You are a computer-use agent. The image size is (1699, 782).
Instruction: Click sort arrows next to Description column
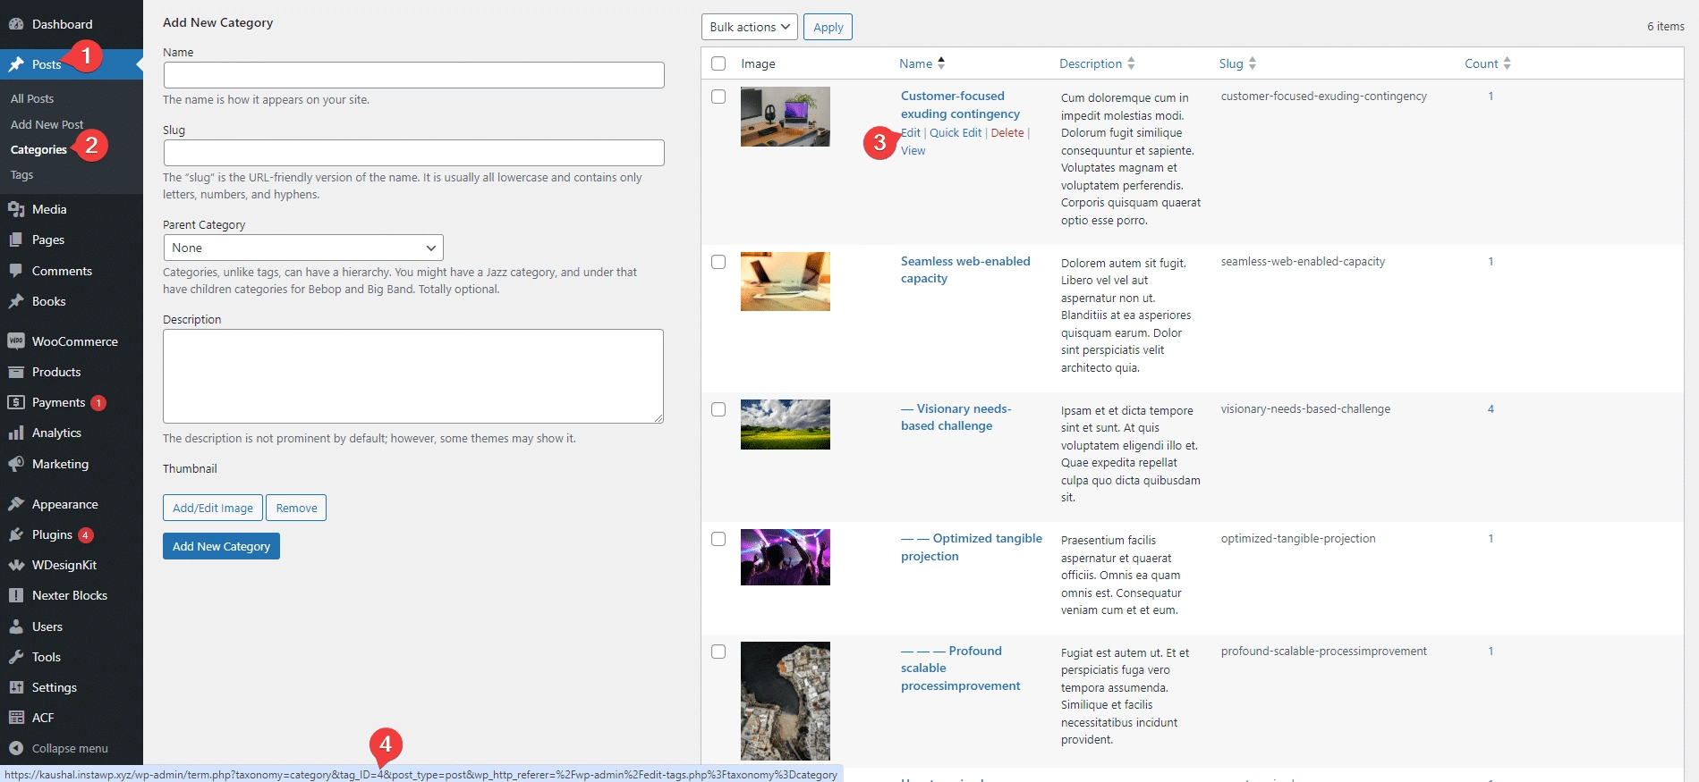[1131, 63]
